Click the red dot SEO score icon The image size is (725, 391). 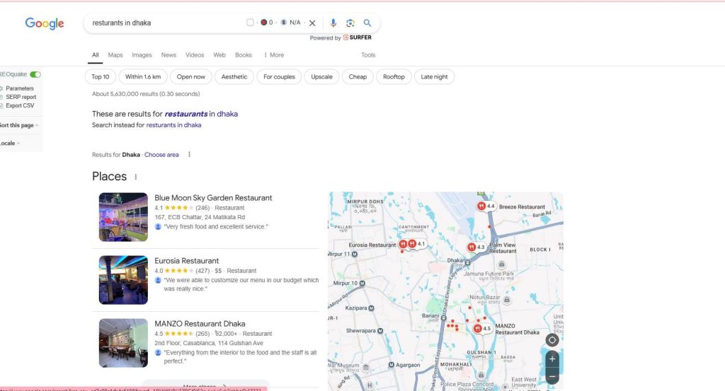(x=263, y=22)
